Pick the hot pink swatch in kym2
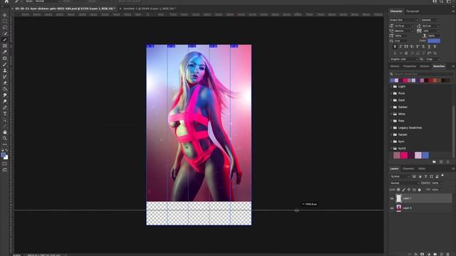The width and height of the screenshot is (456, 256). coord(404,155)
